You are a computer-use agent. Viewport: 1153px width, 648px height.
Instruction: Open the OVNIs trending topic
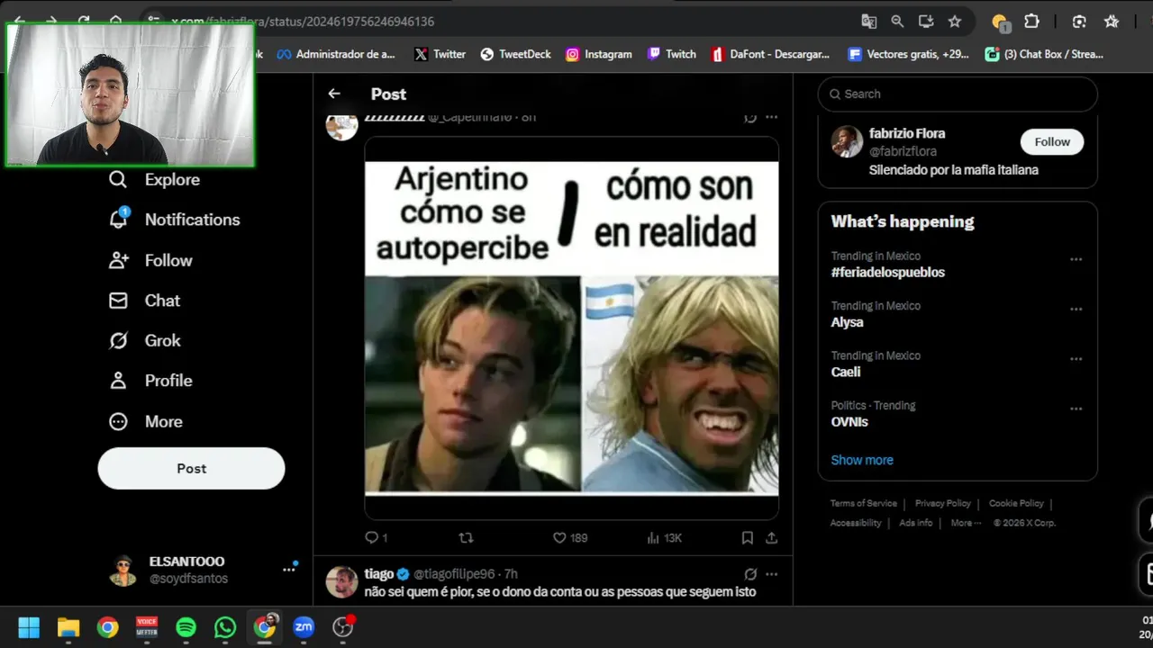point(849,421)
